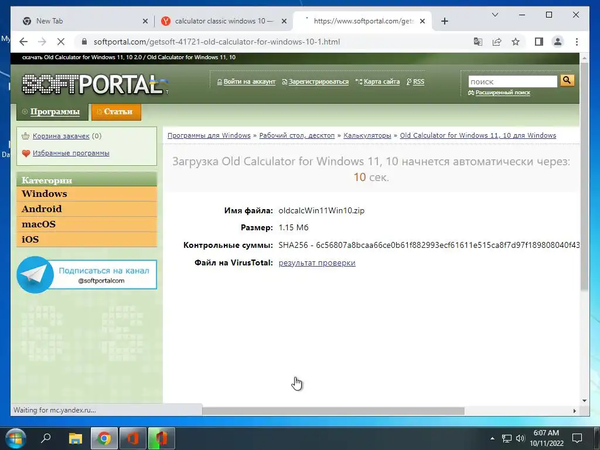This screenshot has height=450, width=600.
Task: Click the horizontal scrollbar thumb
Action: 333,411
